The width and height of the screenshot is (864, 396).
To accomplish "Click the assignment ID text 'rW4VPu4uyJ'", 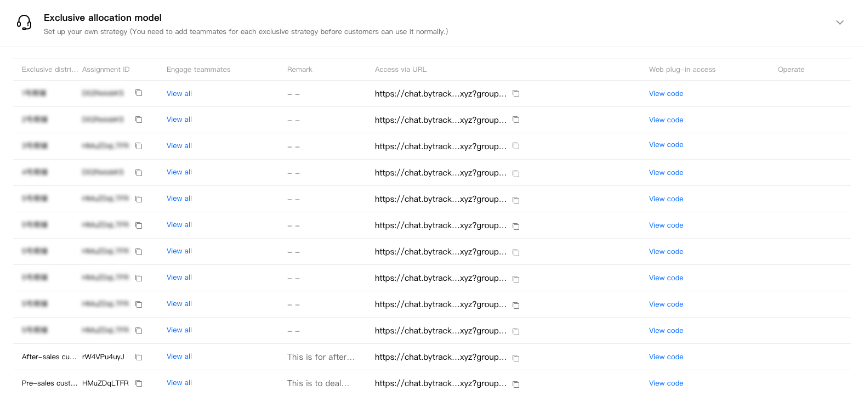I will coord(103,357).
